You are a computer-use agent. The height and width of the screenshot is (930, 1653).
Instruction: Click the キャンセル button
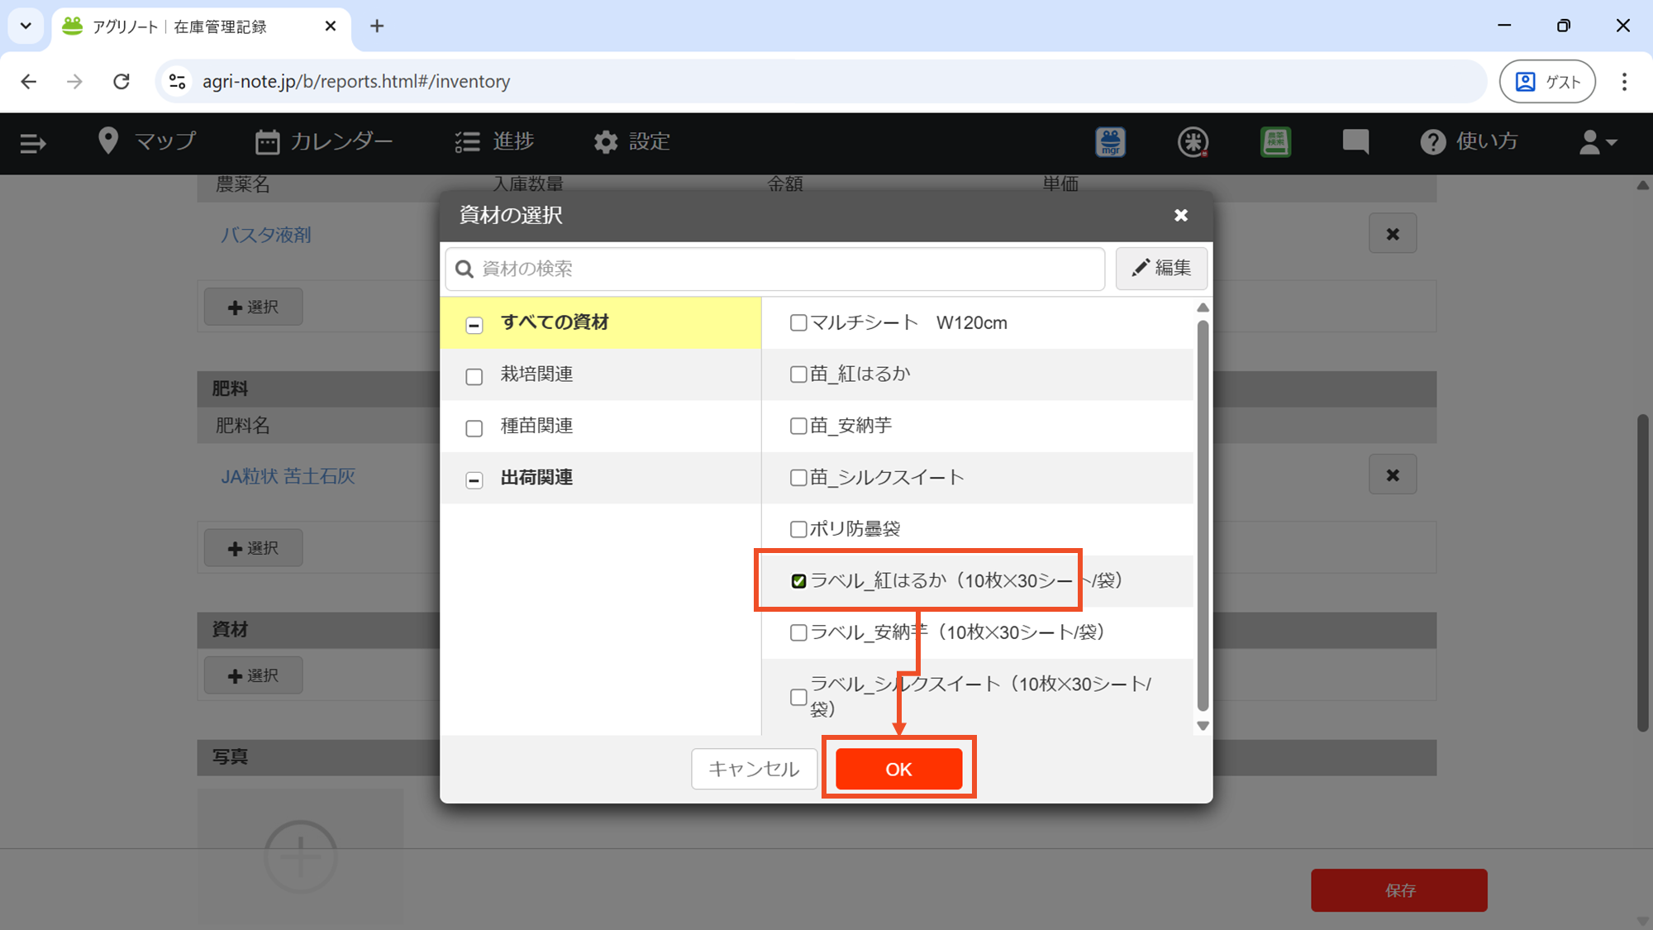coord(754,769)
